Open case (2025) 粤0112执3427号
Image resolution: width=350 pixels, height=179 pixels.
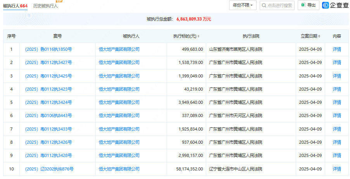coord(48,62)
